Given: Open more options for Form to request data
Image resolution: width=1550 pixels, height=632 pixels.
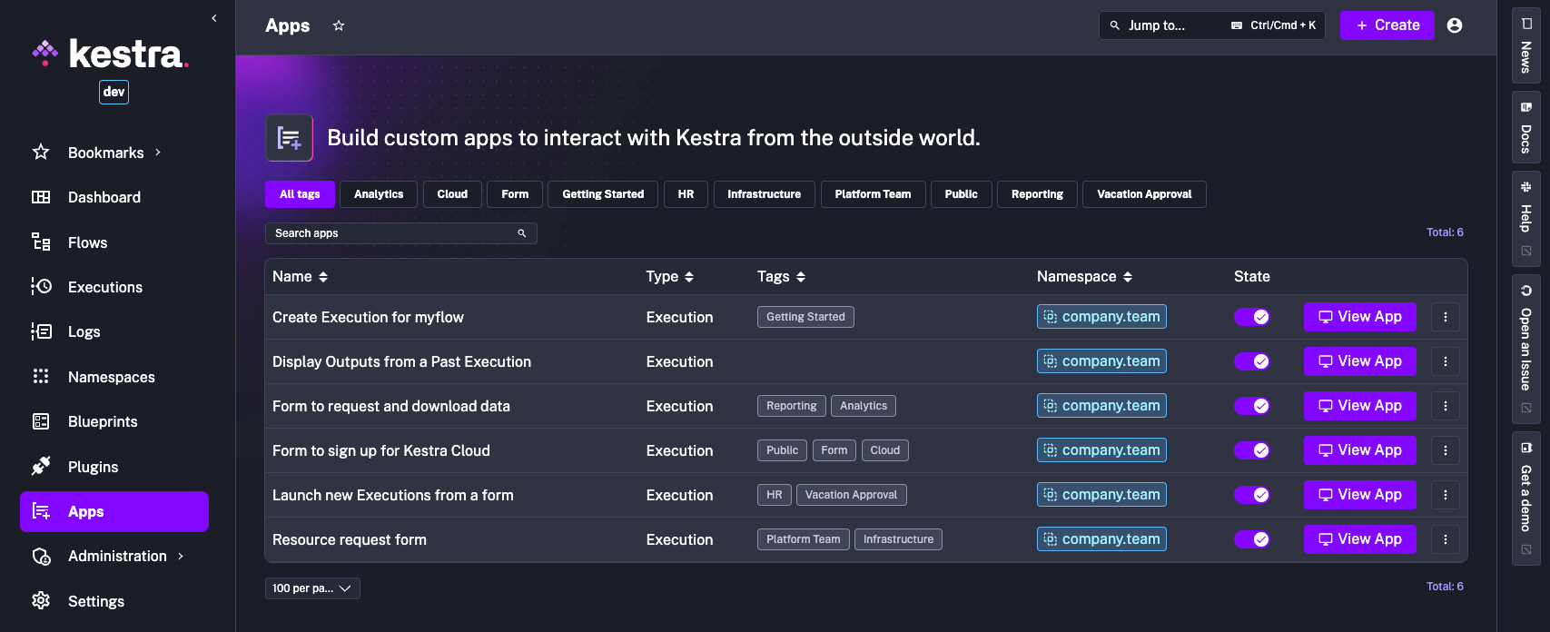Looking at the screenshot, I should (x=1446, y=406).
